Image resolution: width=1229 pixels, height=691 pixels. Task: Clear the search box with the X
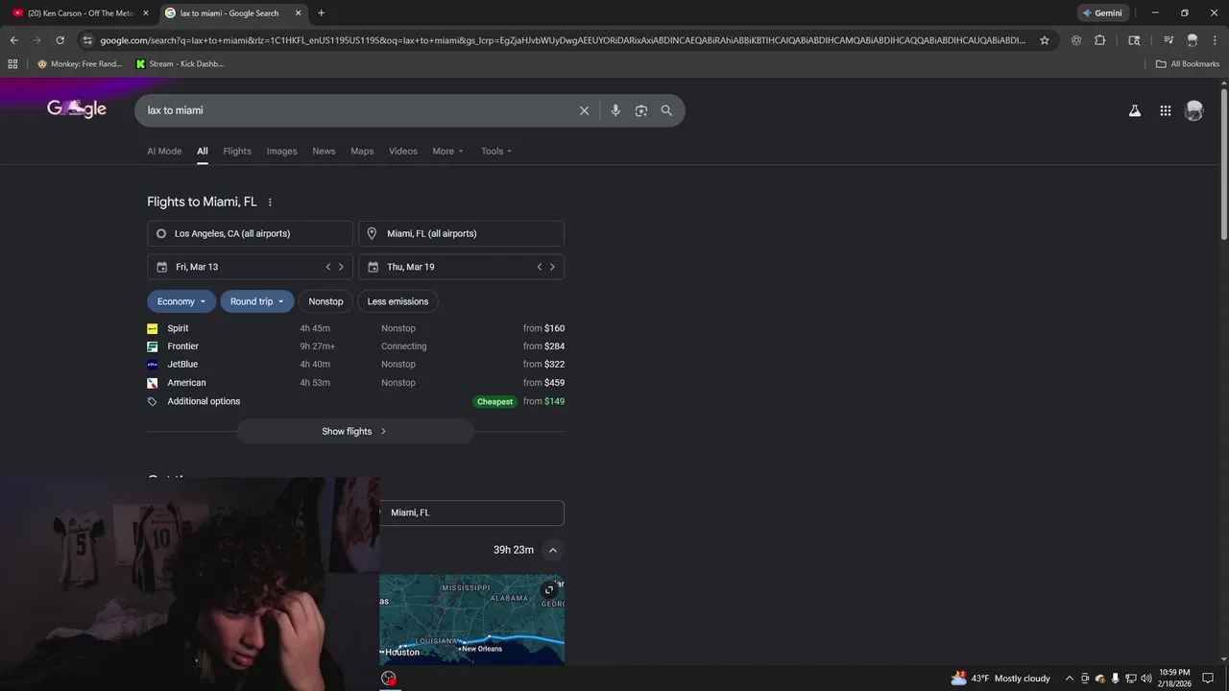coord(584,110)
